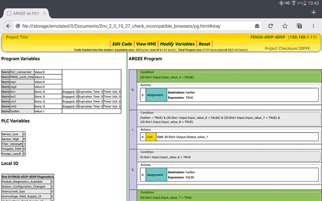Select the reg2 variable row

(x=32, y=87)
